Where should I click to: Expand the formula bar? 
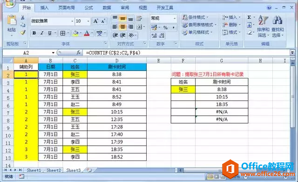292,53
